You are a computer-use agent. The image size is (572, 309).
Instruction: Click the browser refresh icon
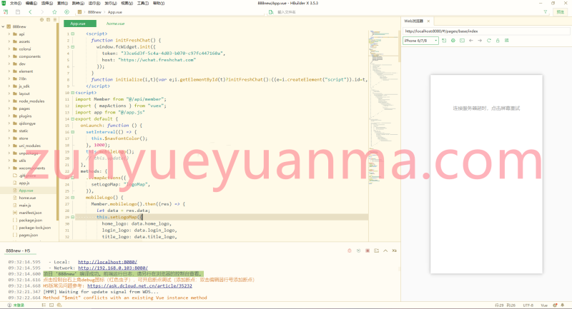pos(488,41)
